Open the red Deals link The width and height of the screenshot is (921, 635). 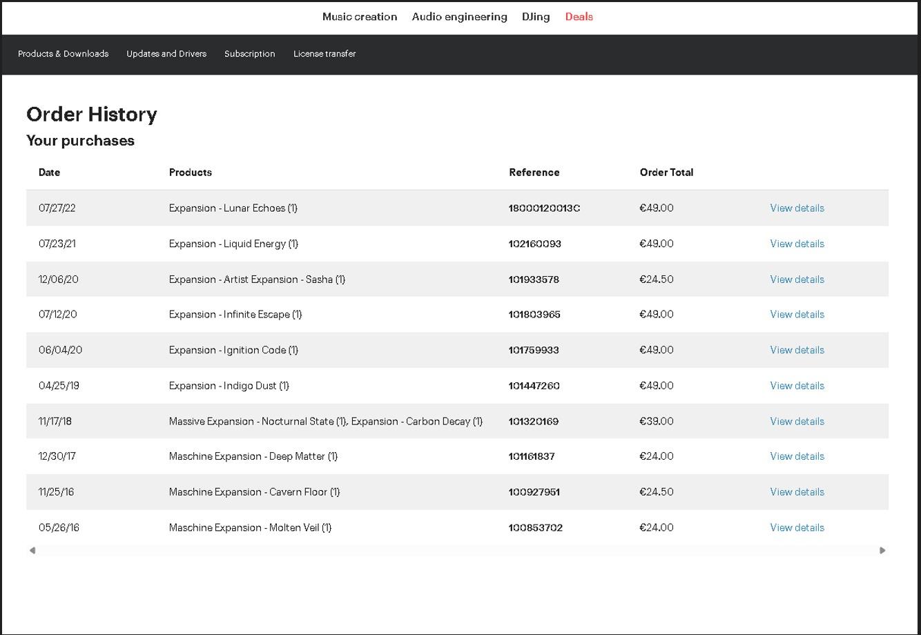point(579,17)
